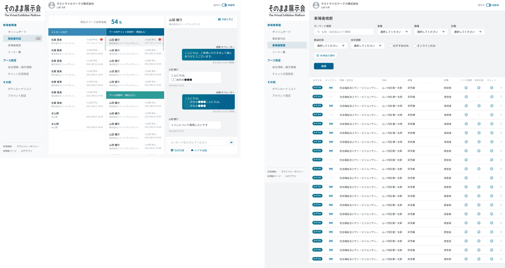Viewport: 505px width, 268px height.
Task: Start a ビデオ会議 video meeting
Action: coord(199,150)
